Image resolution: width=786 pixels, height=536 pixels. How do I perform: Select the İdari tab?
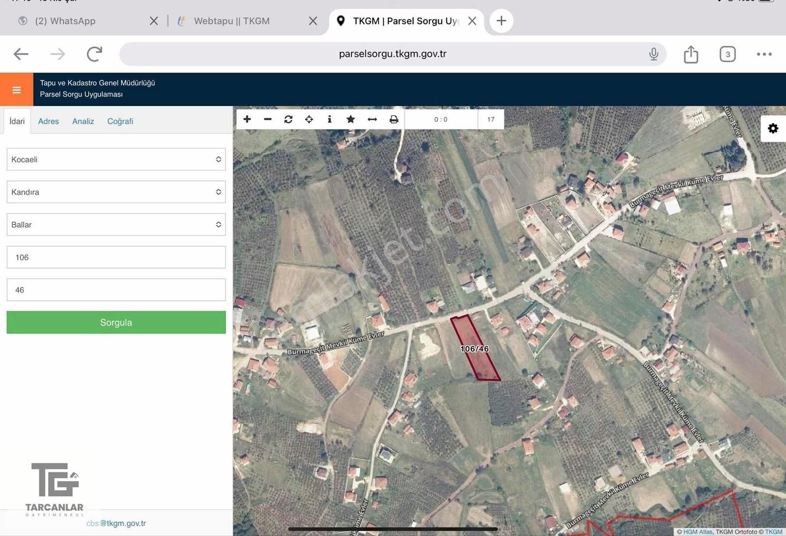(17, 121)
